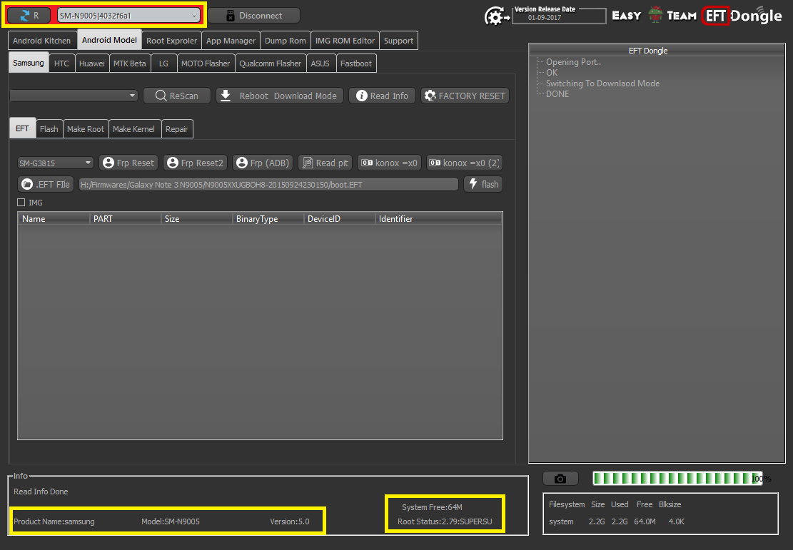Click the 'DONE' log entry

[557, 94]
